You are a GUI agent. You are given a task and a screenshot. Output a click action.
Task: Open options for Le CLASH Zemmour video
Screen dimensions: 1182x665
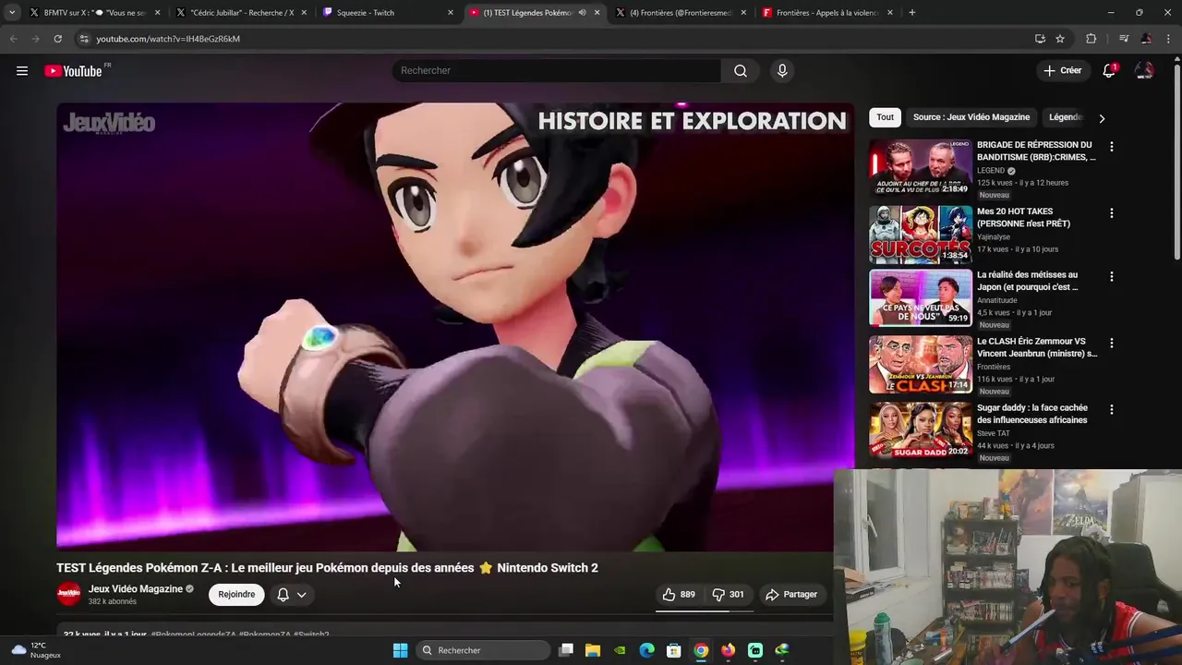[1111, 343]
